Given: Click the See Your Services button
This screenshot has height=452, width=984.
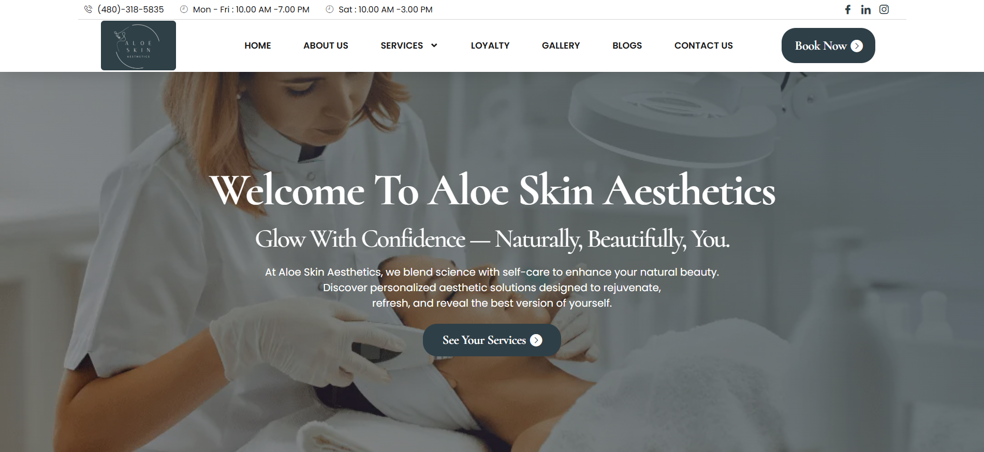Looking at the screenshot, I should 492,340.
